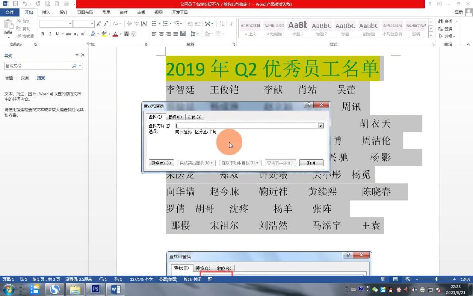The height and width of the screenshot is (296, 473).
Task: Apply subscript formatting
Action: pyautogui.click(x=76, y=34)
